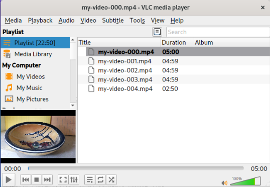Image resolution: width=270 pixels, height=187 pixels.
Task: Click the My Videos film icon
Action: click(x=9, y=76)
